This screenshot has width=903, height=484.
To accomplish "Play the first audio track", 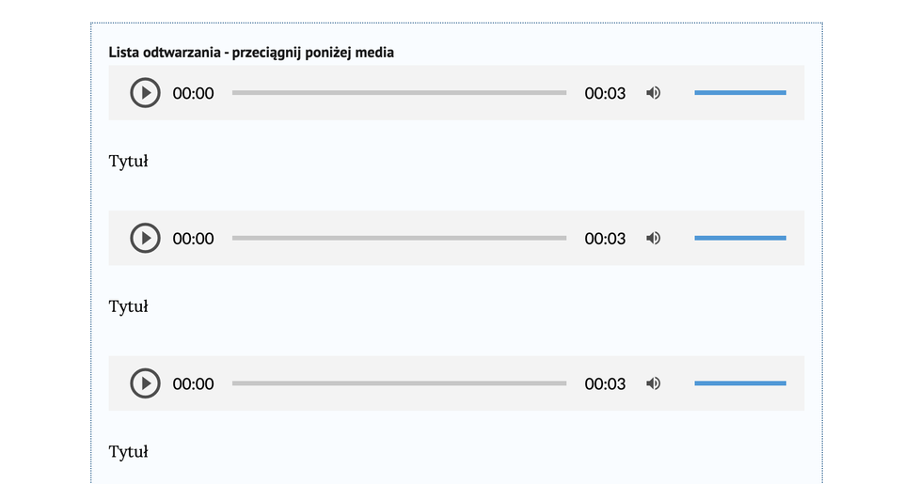I will (145, 93).
